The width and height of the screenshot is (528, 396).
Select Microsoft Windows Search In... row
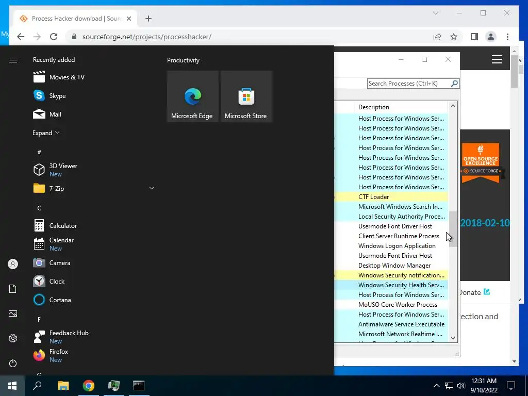391,206
